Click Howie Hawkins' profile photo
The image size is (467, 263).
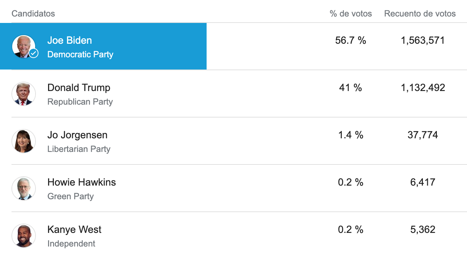tap(24, 188)
